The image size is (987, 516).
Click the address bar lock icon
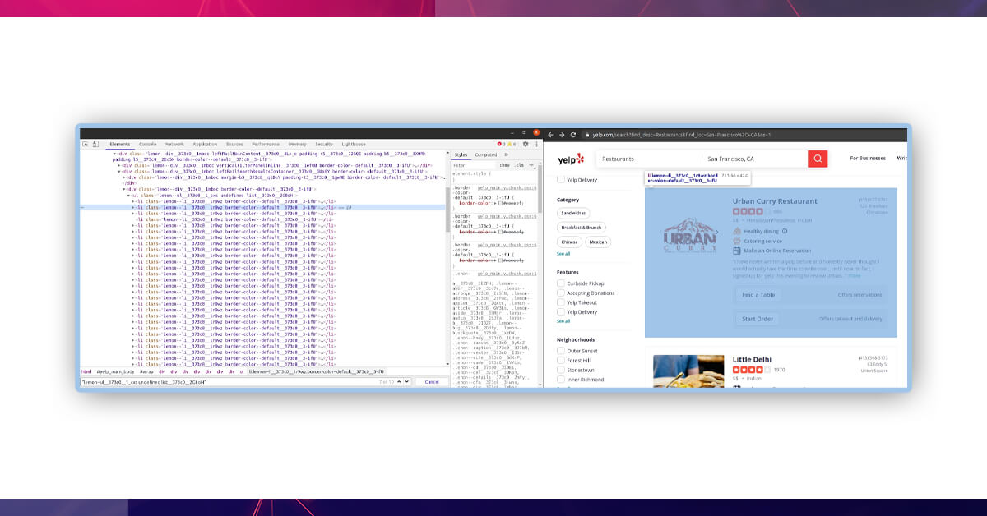coord(587,135)
